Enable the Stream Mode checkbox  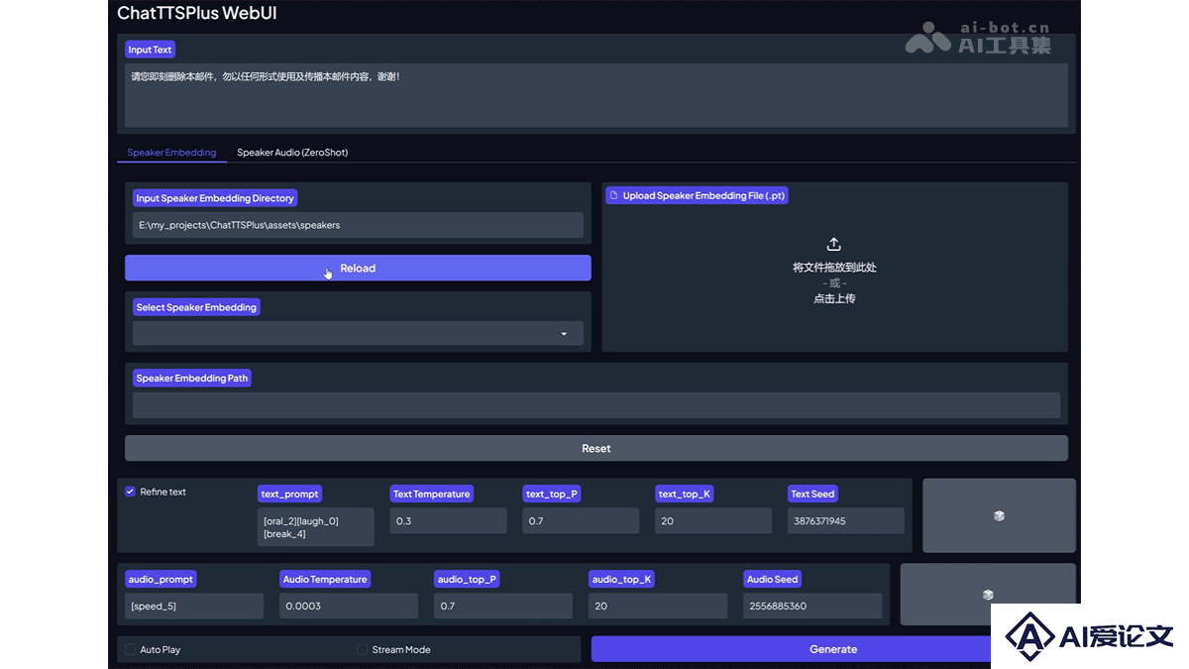363,649
